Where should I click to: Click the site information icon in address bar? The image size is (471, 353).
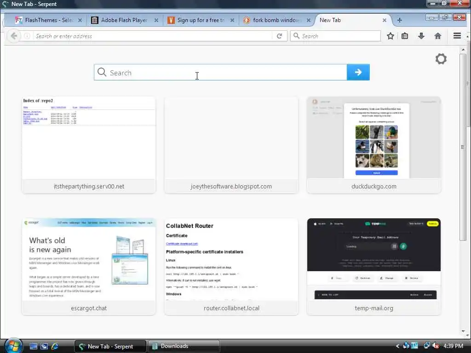(x=27, y=36)
